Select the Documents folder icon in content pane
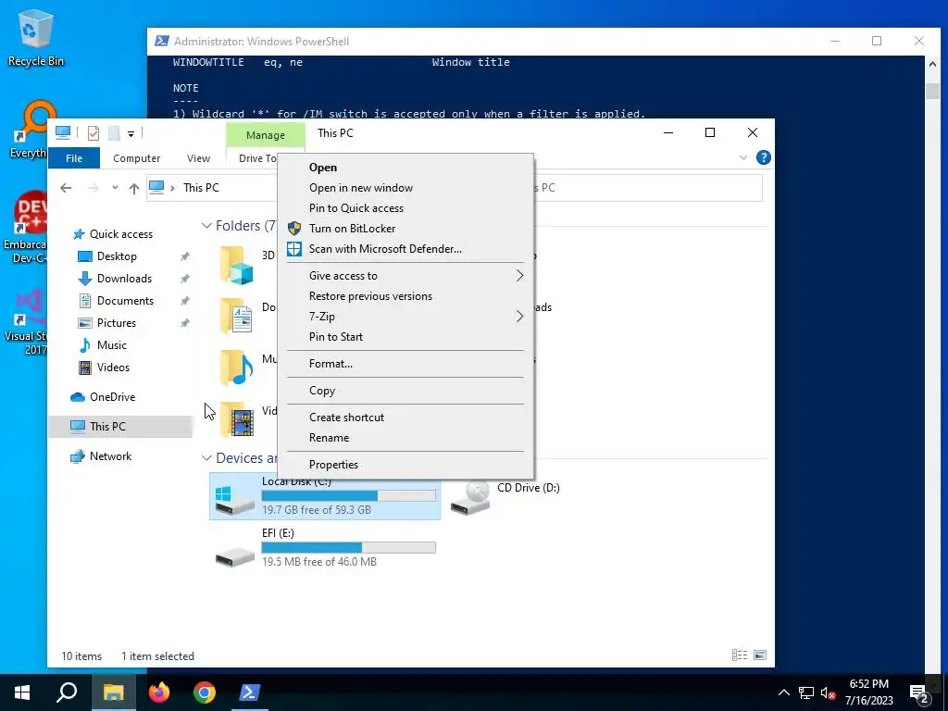The width and height of the screenshot is (948, 711). [236, 316]
